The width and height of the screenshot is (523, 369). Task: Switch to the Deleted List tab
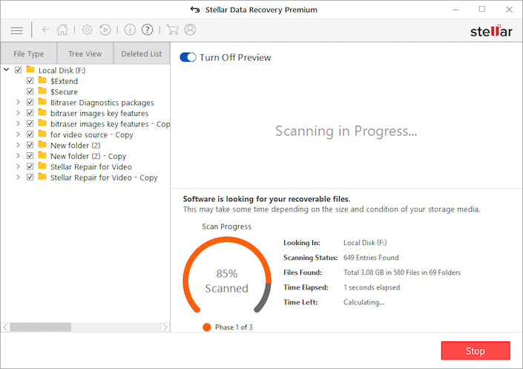[x=141, y=54]
